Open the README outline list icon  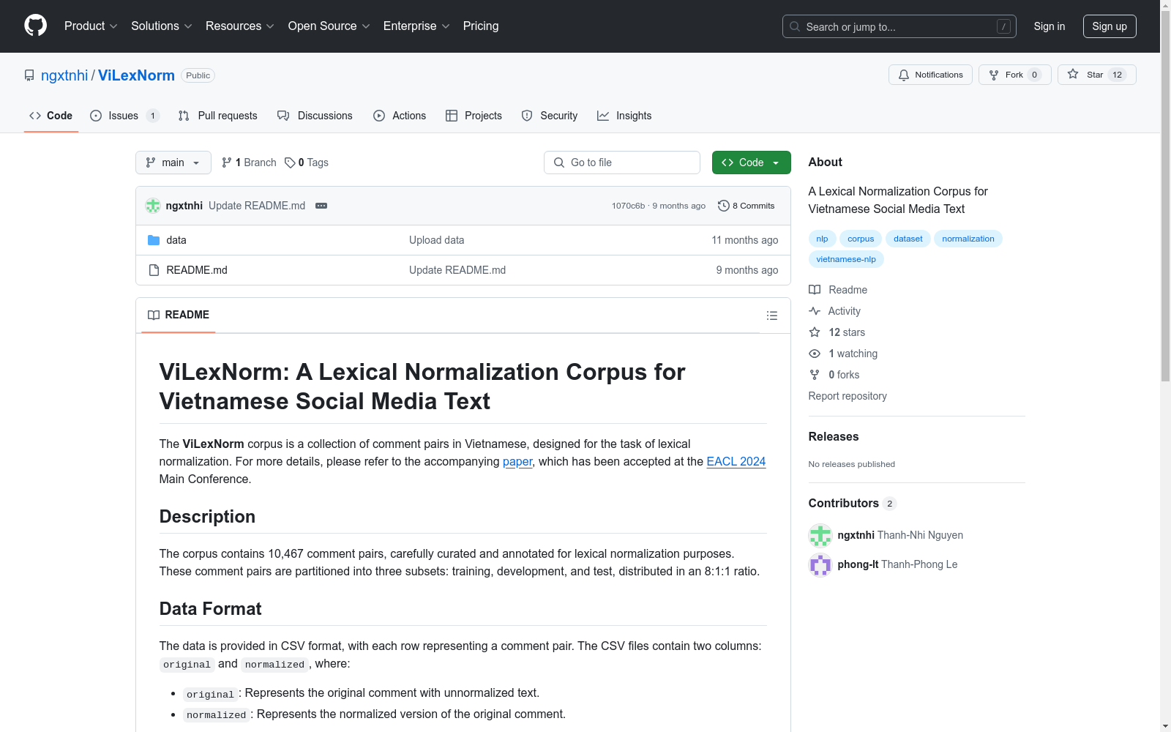click(x=772, y=315)
